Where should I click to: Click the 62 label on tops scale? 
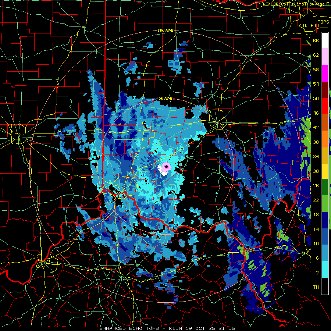click(x=316, y=55)
